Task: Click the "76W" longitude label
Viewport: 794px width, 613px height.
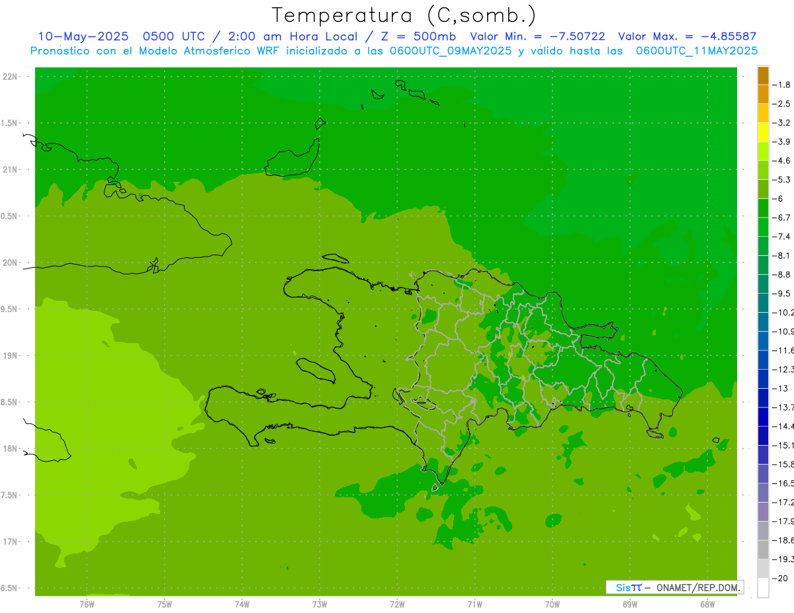Action: (x=87, y=604)
